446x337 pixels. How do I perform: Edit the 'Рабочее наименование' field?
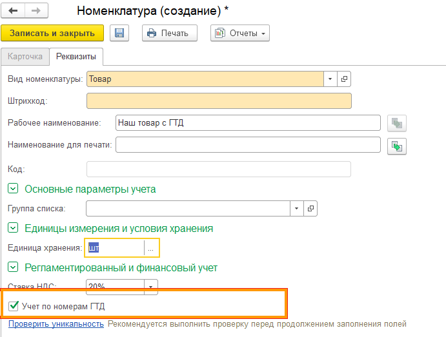click(248, 123)
